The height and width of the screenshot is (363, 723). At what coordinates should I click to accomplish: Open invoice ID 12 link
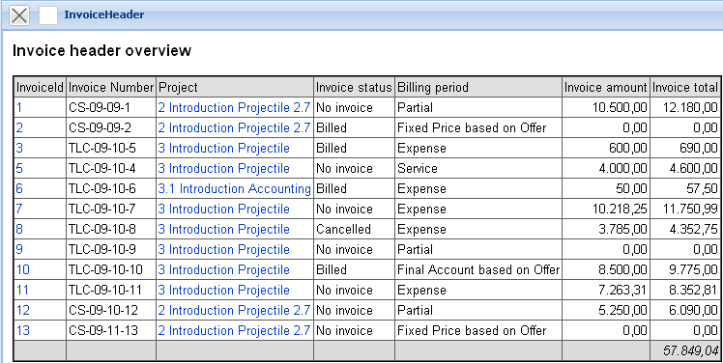pos(23,311)
